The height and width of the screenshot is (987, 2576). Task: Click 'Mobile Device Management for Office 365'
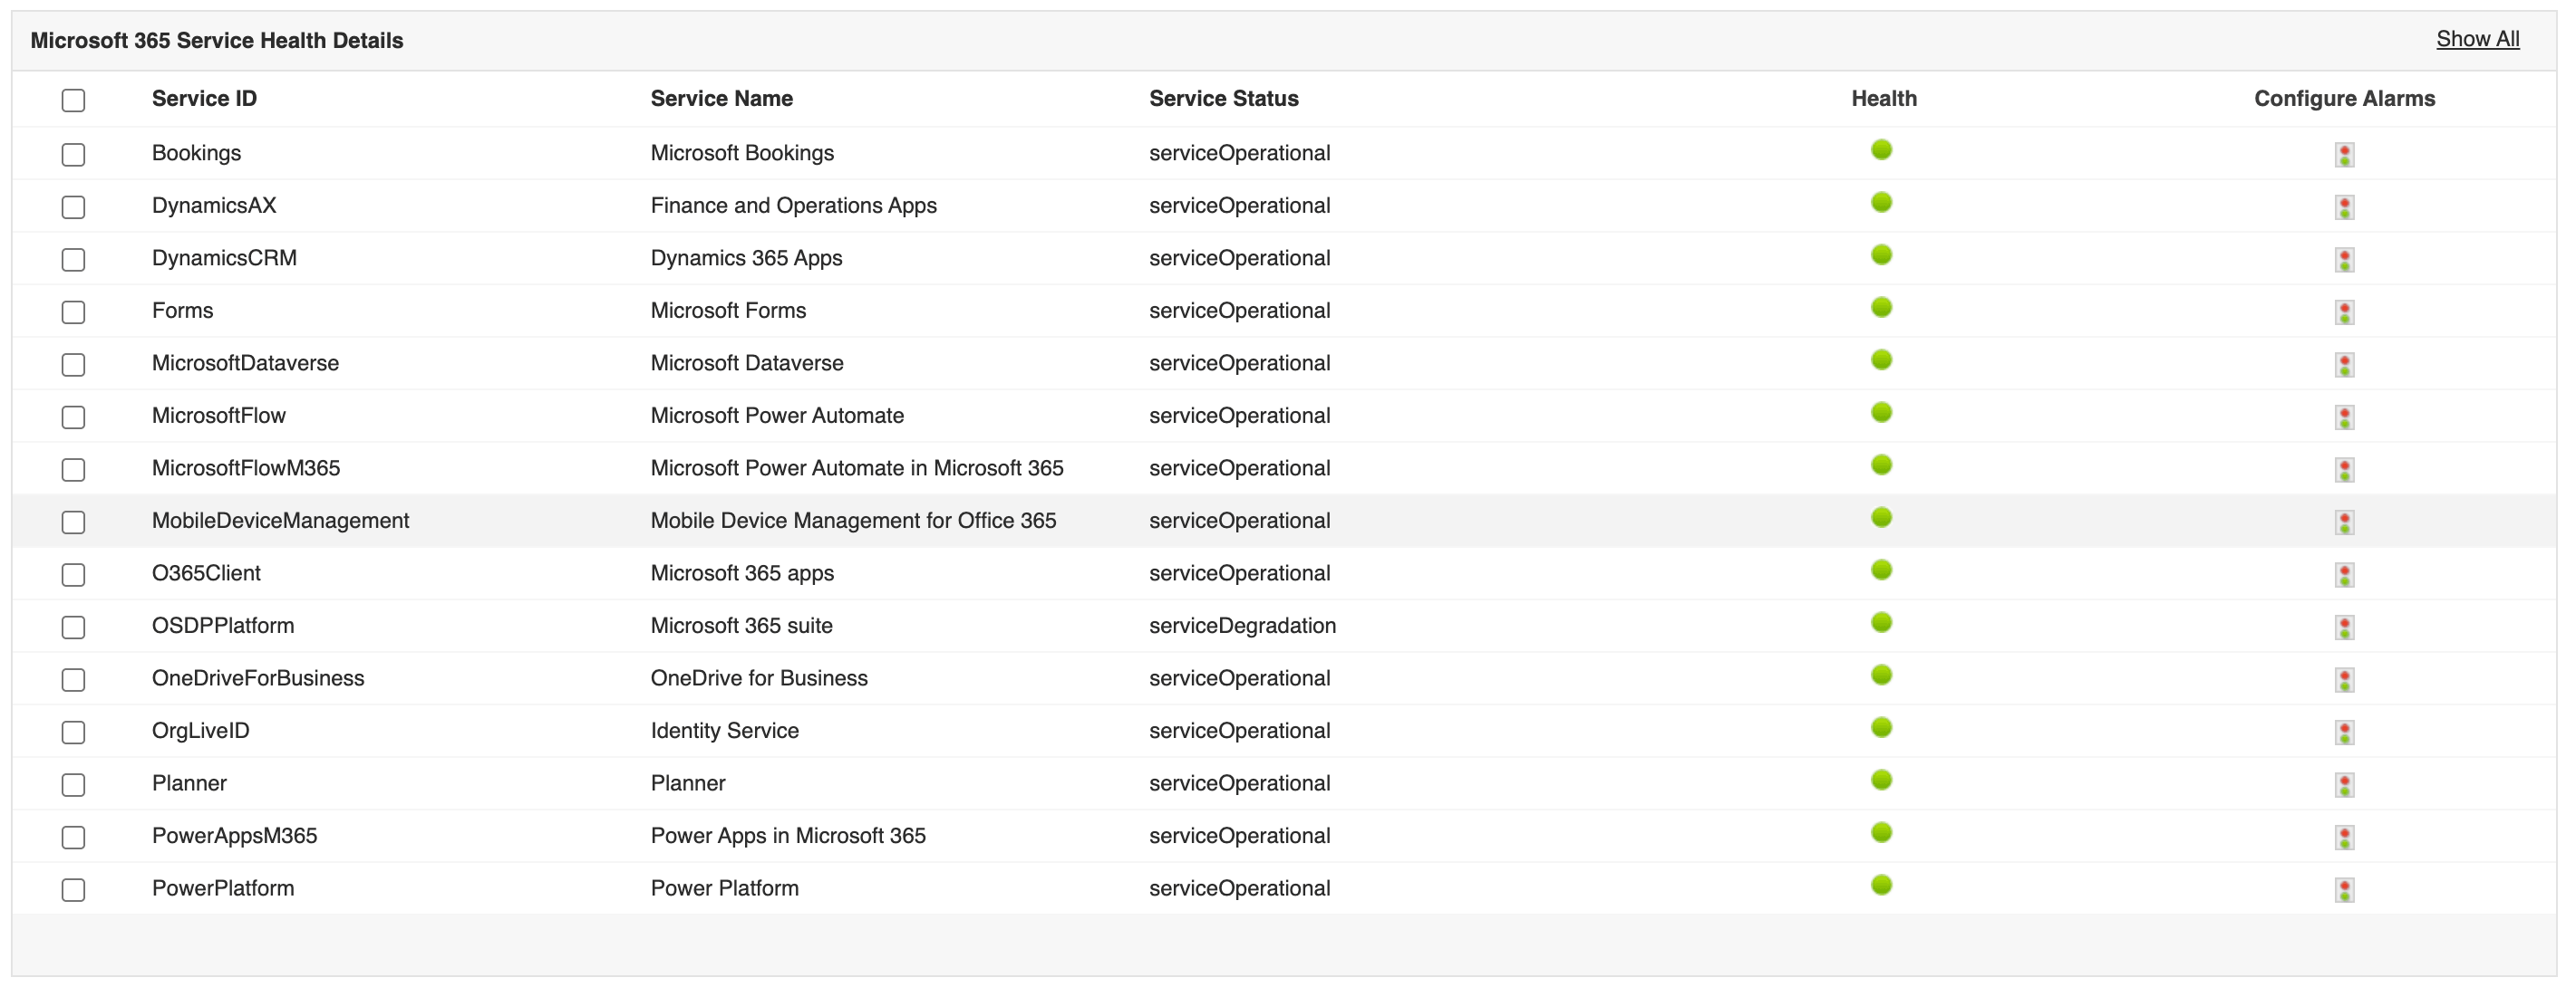853,521
